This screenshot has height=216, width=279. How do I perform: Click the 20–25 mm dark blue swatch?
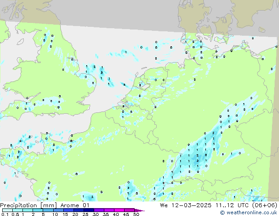coord(78,210)
